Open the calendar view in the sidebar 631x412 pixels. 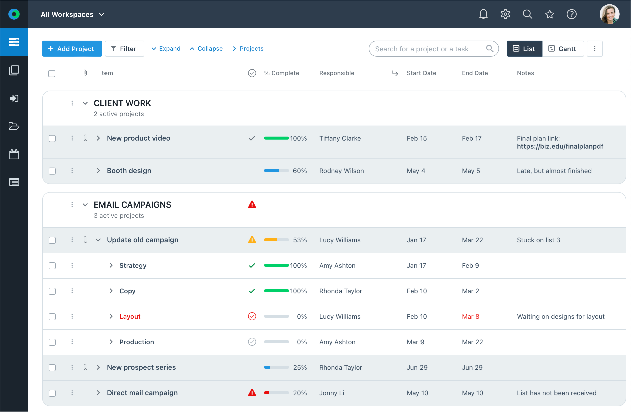point(14,154)
